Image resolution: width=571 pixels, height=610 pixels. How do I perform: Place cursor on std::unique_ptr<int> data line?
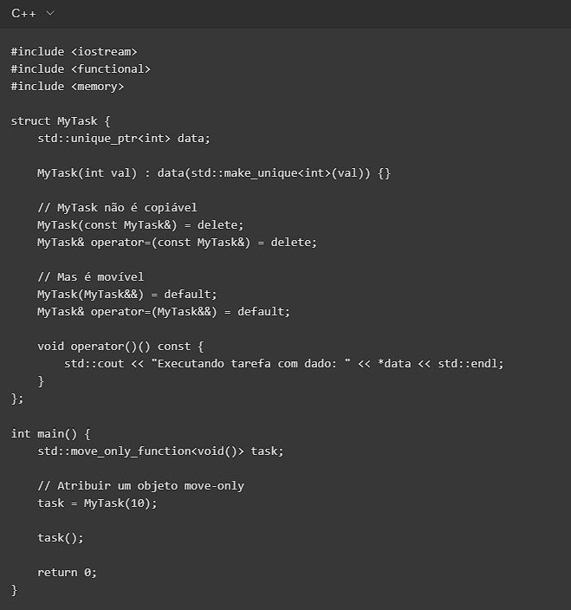tap(124, 138)
